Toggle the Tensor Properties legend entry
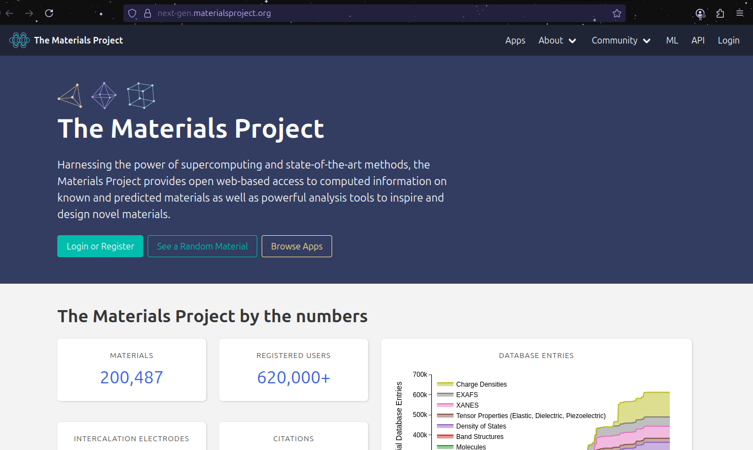Viewport: 753px width, 450px height. tap(521, 416)
